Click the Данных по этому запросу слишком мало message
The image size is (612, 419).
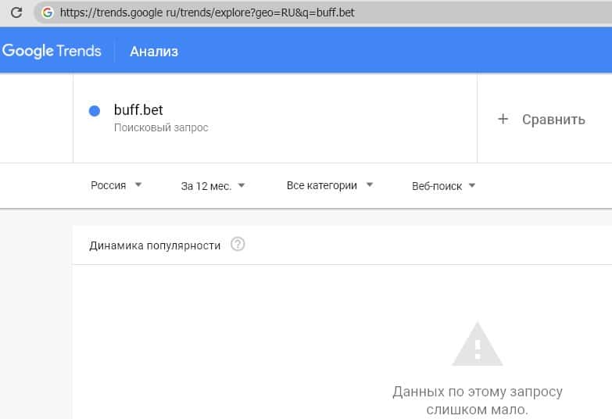click(477, 400)
